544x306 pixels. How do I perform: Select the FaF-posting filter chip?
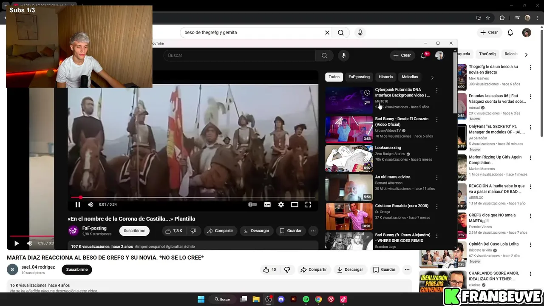pos(359,77)
